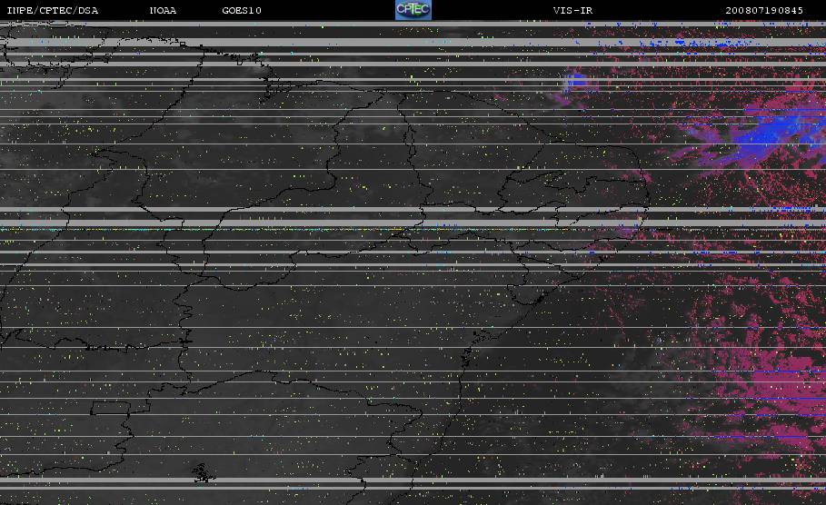The width and height of the screenshot is (826, 505).
Task: Select the 200807190845 timestamp
Action: [764, 10]
